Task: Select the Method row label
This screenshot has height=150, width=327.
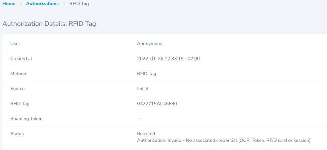Action: click(x=18, y=73)
